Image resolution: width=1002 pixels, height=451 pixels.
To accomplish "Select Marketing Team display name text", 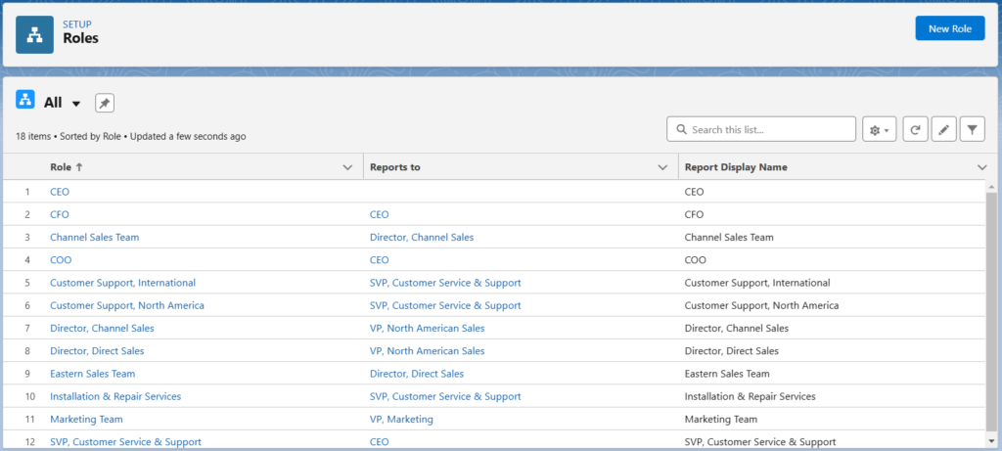I will click(x=721, y=419).
